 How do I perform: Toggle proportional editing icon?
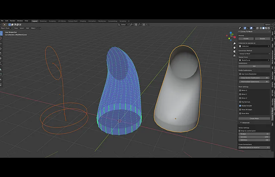pos(144,25)
